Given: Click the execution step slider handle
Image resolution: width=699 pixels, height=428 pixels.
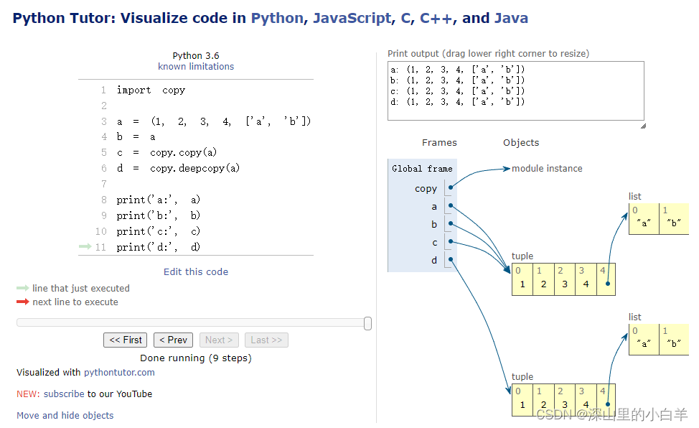Looking at the screenshot, I should coord(367,323).
